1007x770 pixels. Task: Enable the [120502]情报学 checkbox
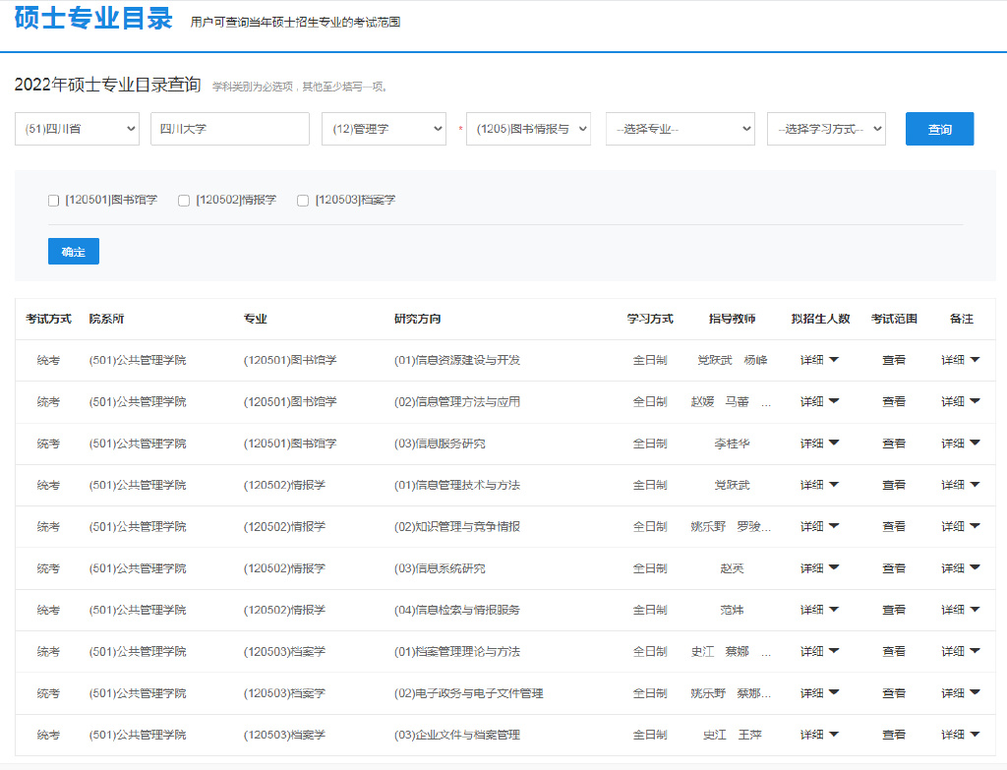coord(184,201)
